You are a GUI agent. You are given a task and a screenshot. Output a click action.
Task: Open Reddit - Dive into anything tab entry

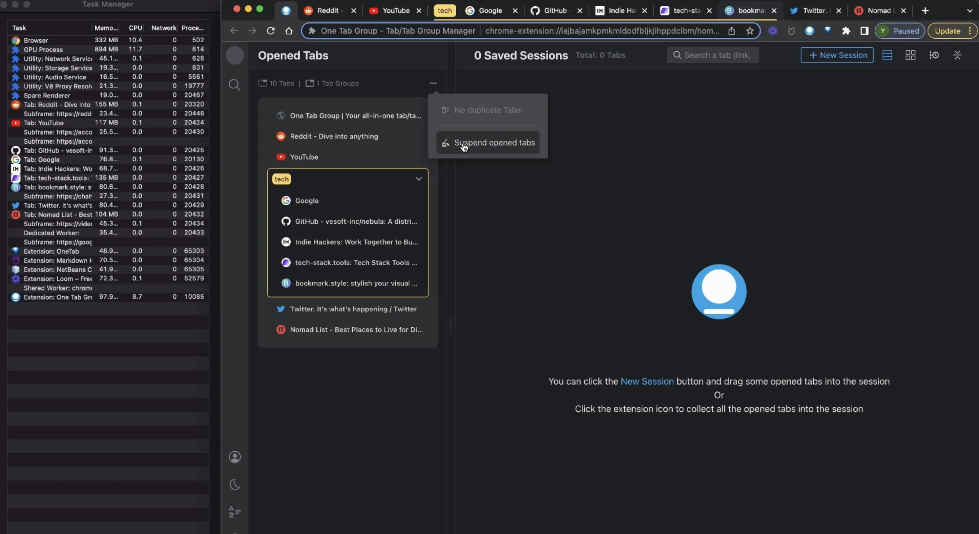(x=334, y=136)
